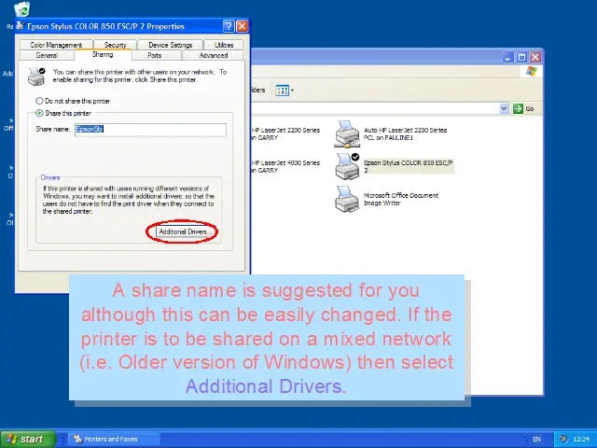Maximize the Printers and Faxes window
This screenshot has height=448, width=597.
tap(521, 57)
